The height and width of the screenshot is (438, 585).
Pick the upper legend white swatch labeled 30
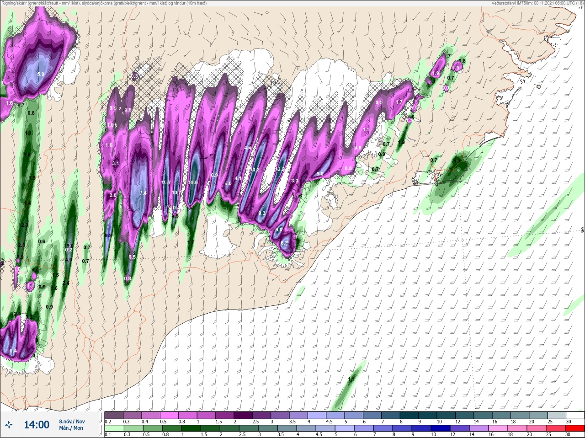575,415
